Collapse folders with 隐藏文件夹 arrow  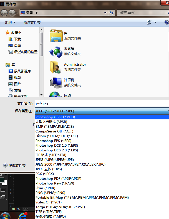[5, 165]
